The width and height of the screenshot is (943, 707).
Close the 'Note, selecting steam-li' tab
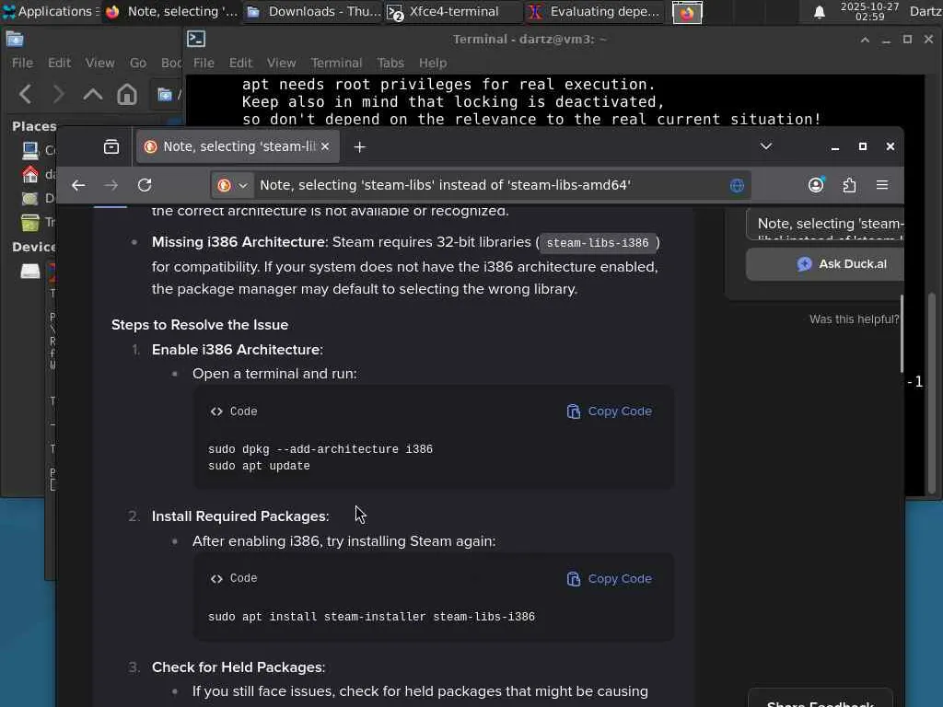point(325,146)
